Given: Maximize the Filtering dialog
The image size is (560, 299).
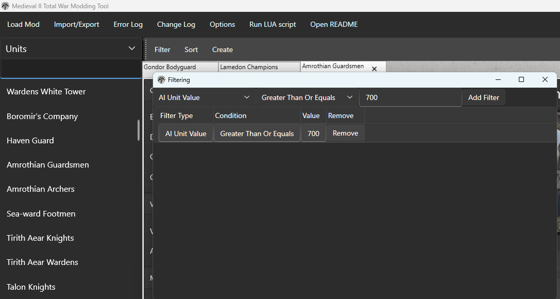Looking at the screenshot, I should pos(521,79).
